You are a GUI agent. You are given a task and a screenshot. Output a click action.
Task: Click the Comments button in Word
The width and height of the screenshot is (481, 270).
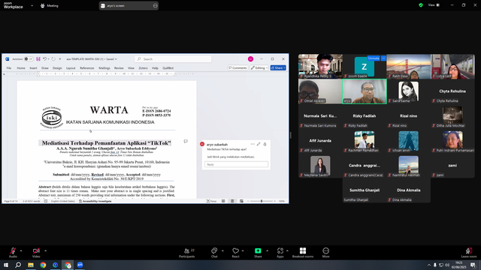pyautogui.click(x=237, y=67)
